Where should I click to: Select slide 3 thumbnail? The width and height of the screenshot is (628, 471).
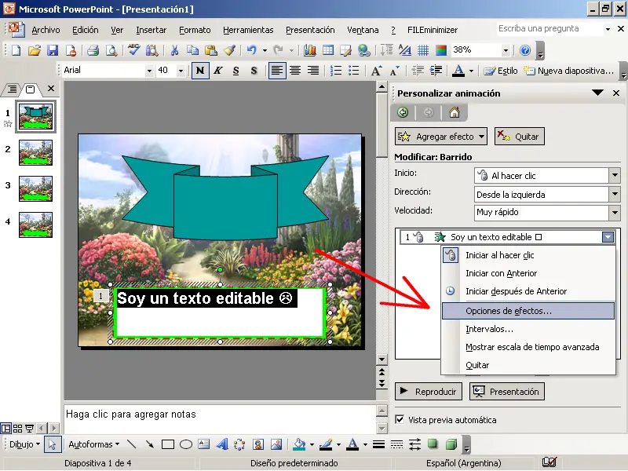[x=35, y=185]
